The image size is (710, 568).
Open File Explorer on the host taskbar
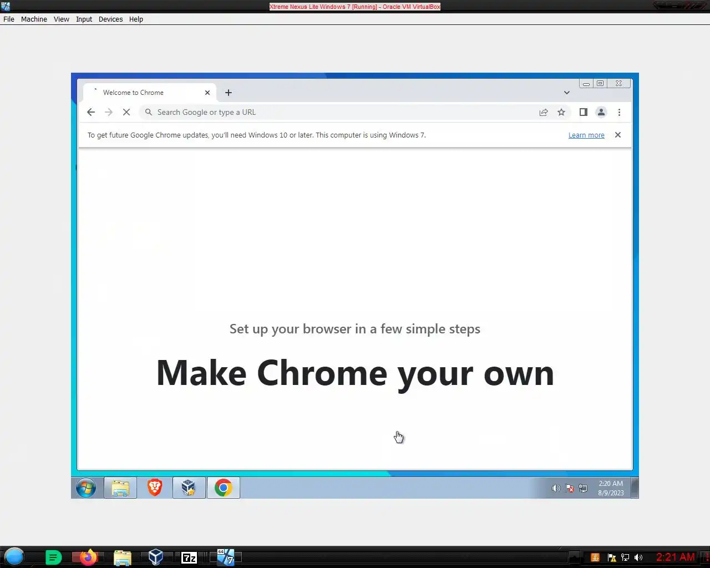pyautogui.click(x=122, y=557)
